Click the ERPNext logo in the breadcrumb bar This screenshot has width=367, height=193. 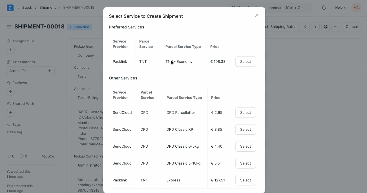tap(10, 8)
